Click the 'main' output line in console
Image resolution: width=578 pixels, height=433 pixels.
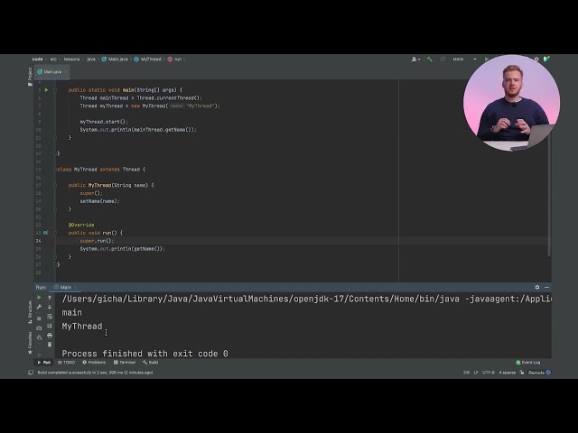(72, 313)
